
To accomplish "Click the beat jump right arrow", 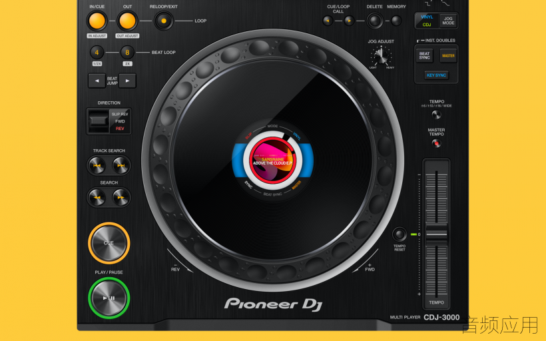I will tap(127, 81).
